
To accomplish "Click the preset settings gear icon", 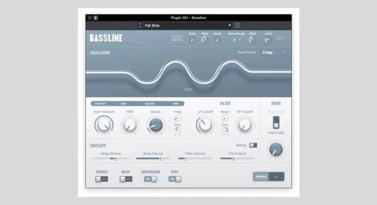I will point(237,25).
